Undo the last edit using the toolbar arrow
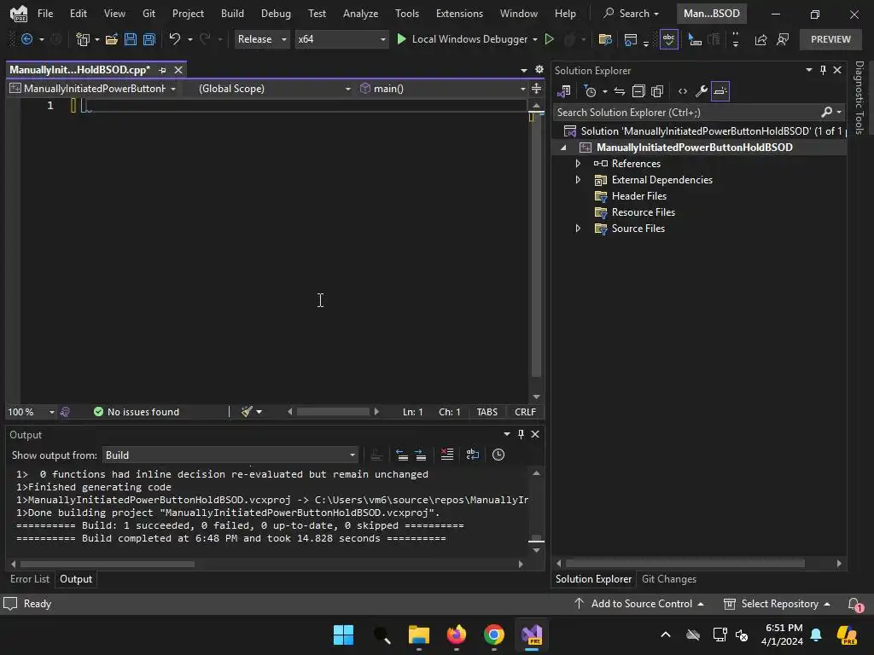The image size is (874, 655). (175, 39)
